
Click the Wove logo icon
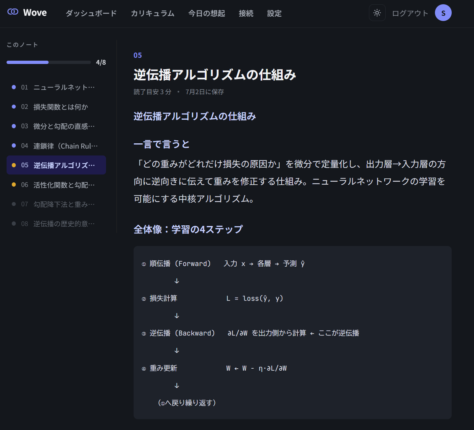coord(13,12)
